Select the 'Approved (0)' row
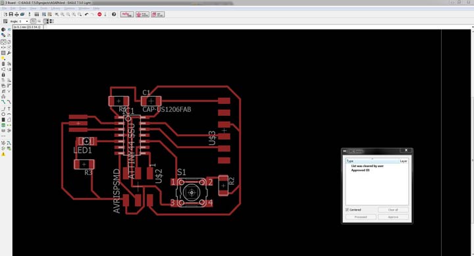 tap(360, 170)
